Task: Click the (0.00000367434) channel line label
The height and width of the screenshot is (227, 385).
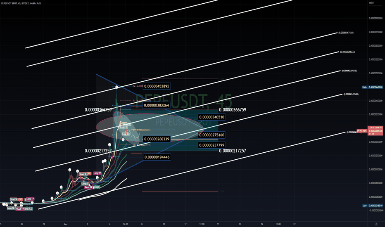Action: [346, 33]
